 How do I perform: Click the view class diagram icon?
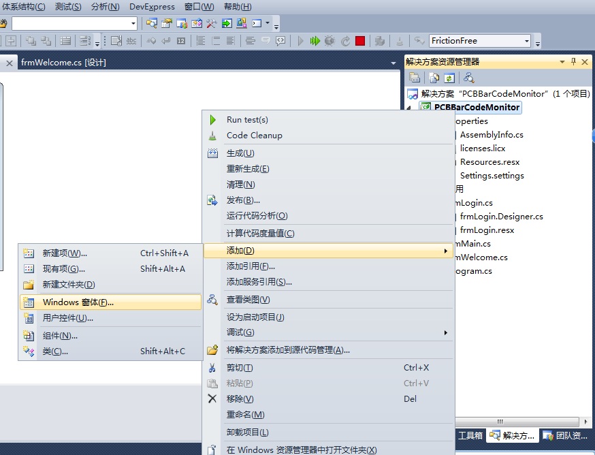click(469, 78)
